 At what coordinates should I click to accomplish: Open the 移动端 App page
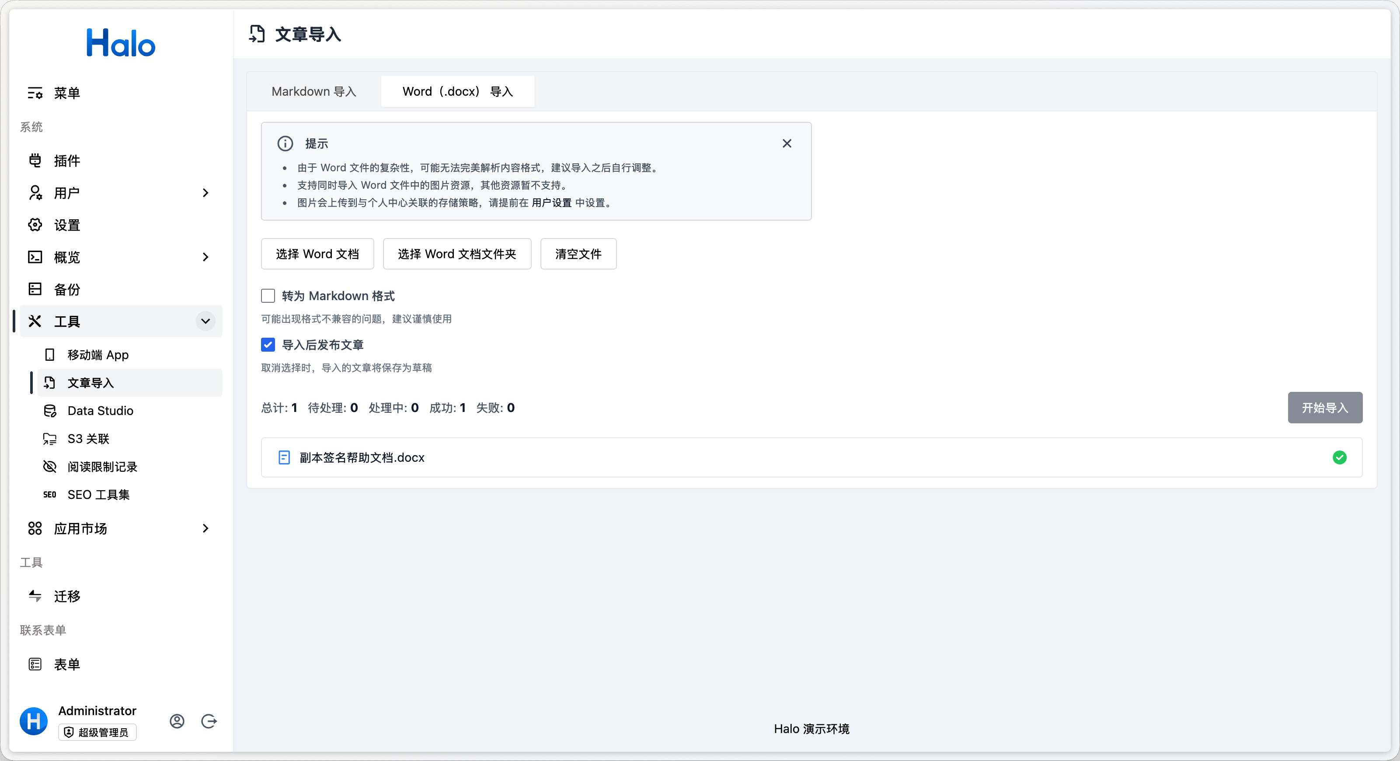point(98,355)
